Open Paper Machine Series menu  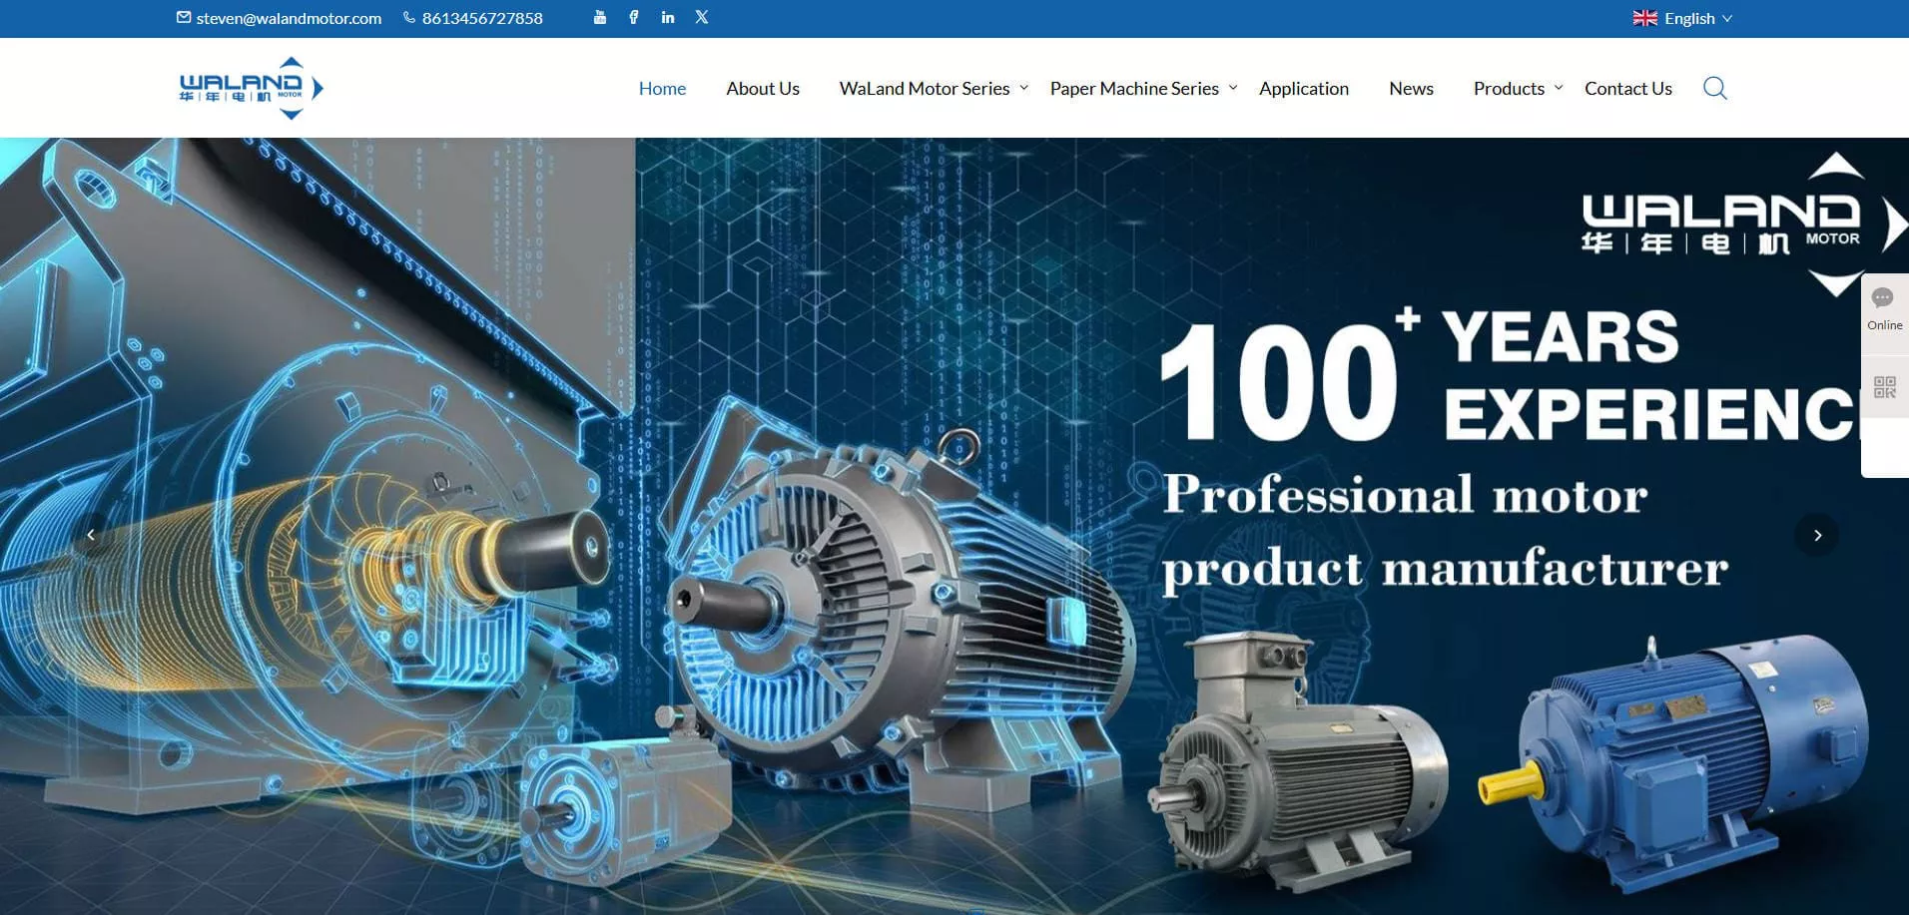coord(1134,88)
